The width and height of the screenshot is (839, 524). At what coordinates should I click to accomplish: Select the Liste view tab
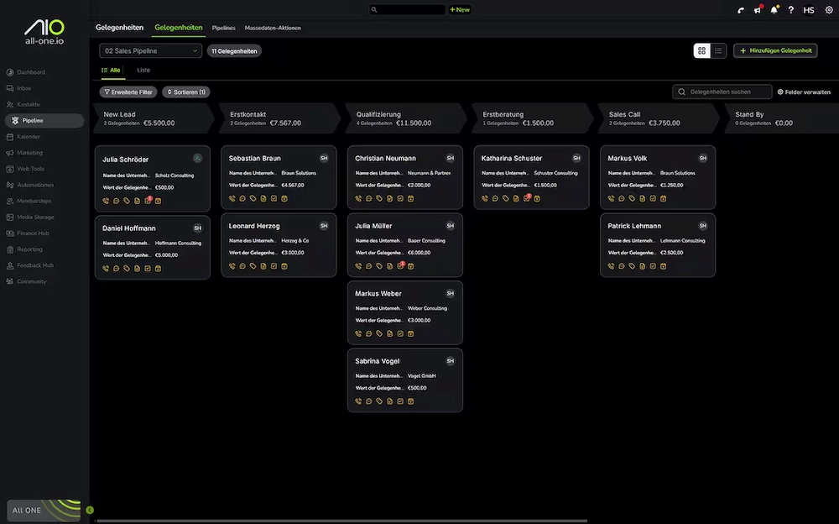(143, 71)
